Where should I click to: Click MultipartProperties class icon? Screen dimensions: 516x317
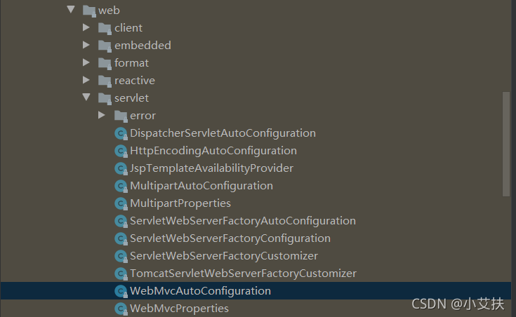click(x=121, y=203)
